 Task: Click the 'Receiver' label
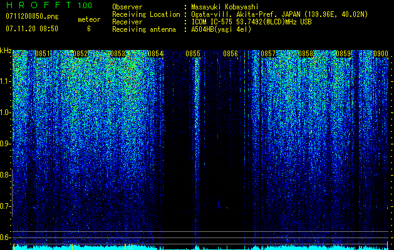click(127, 22)
